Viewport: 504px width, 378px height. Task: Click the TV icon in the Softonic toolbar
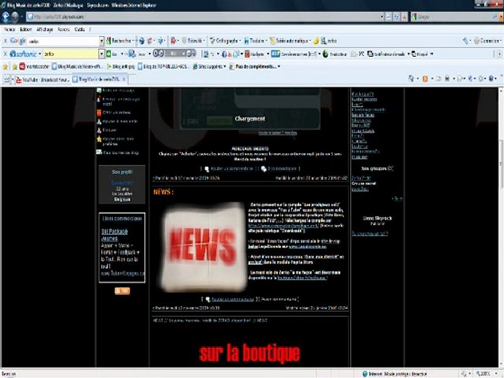coord(206,54)
